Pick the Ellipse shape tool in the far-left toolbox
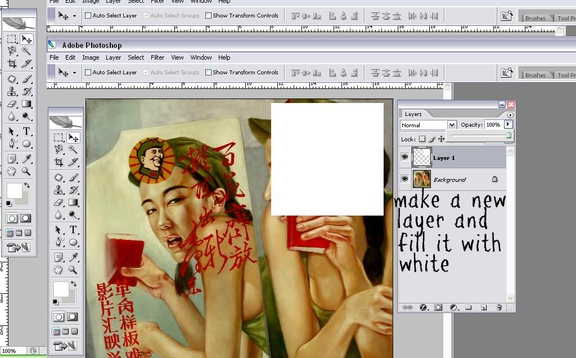The width and height of the screenshot is (576, 358). tap(26, 144)
